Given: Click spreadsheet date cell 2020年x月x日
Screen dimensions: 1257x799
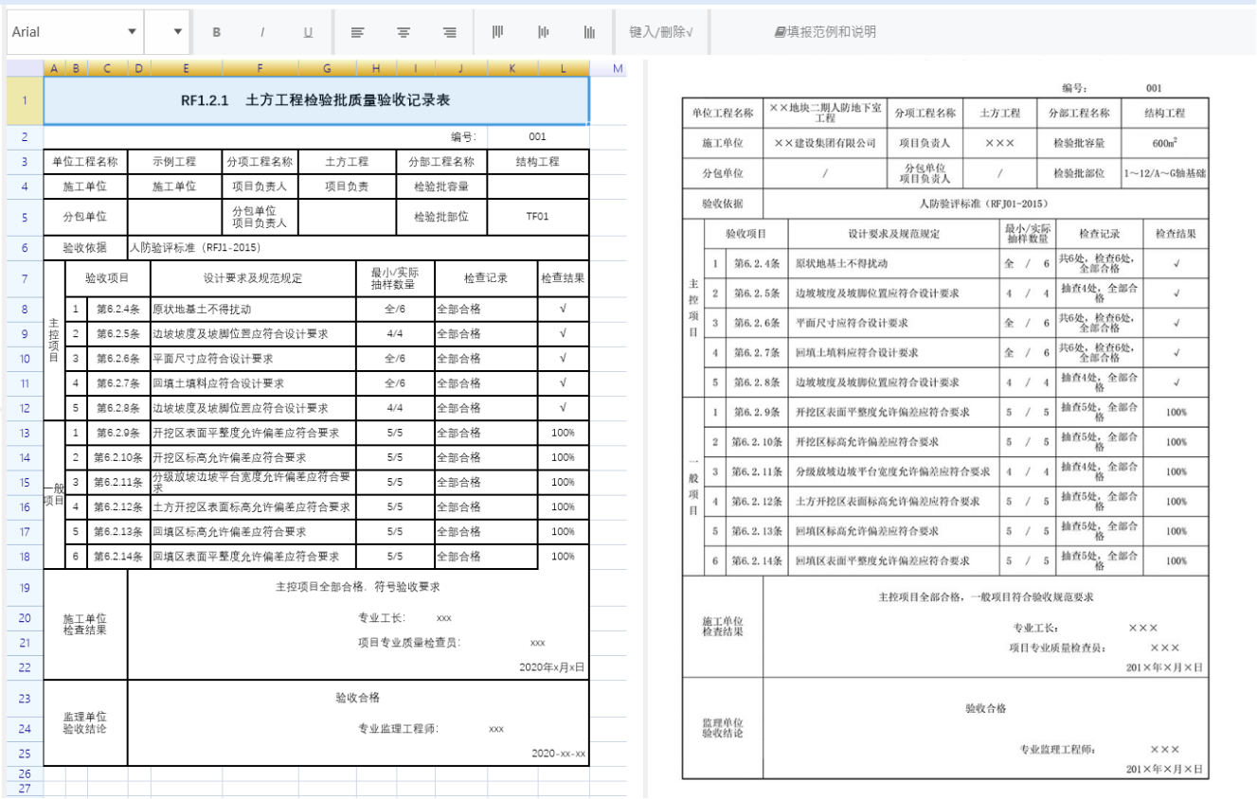Looking at the screenshot, I should pyautogui.click(x=552, y=667).
